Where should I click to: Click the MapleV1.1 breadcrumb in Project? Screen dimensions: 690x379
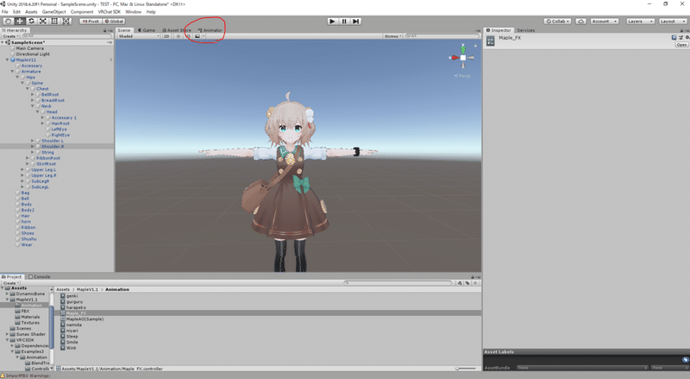point(88,289)
